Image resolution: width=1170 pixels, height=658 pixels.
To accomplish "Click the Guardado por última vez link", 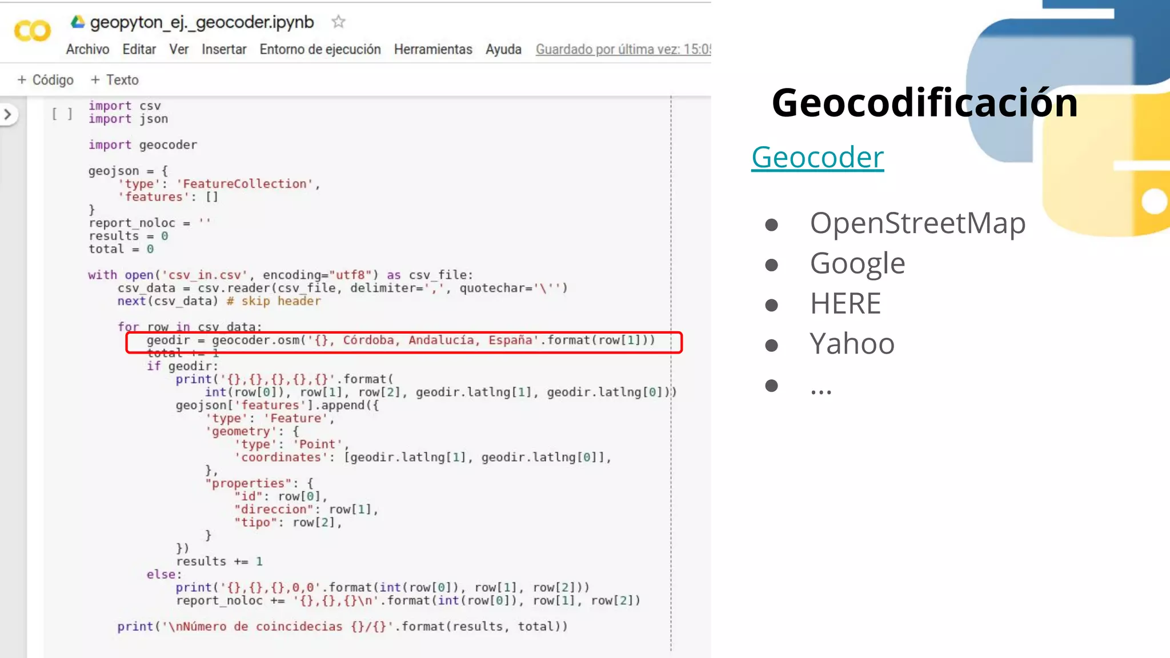I will click(x=623, y=49).
